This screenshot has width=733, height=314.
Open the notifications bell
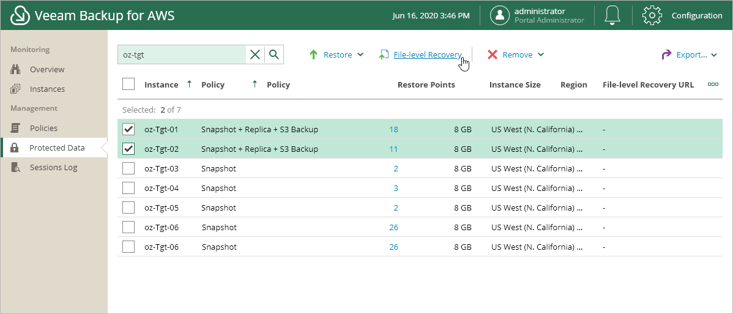tap(612, 15)
